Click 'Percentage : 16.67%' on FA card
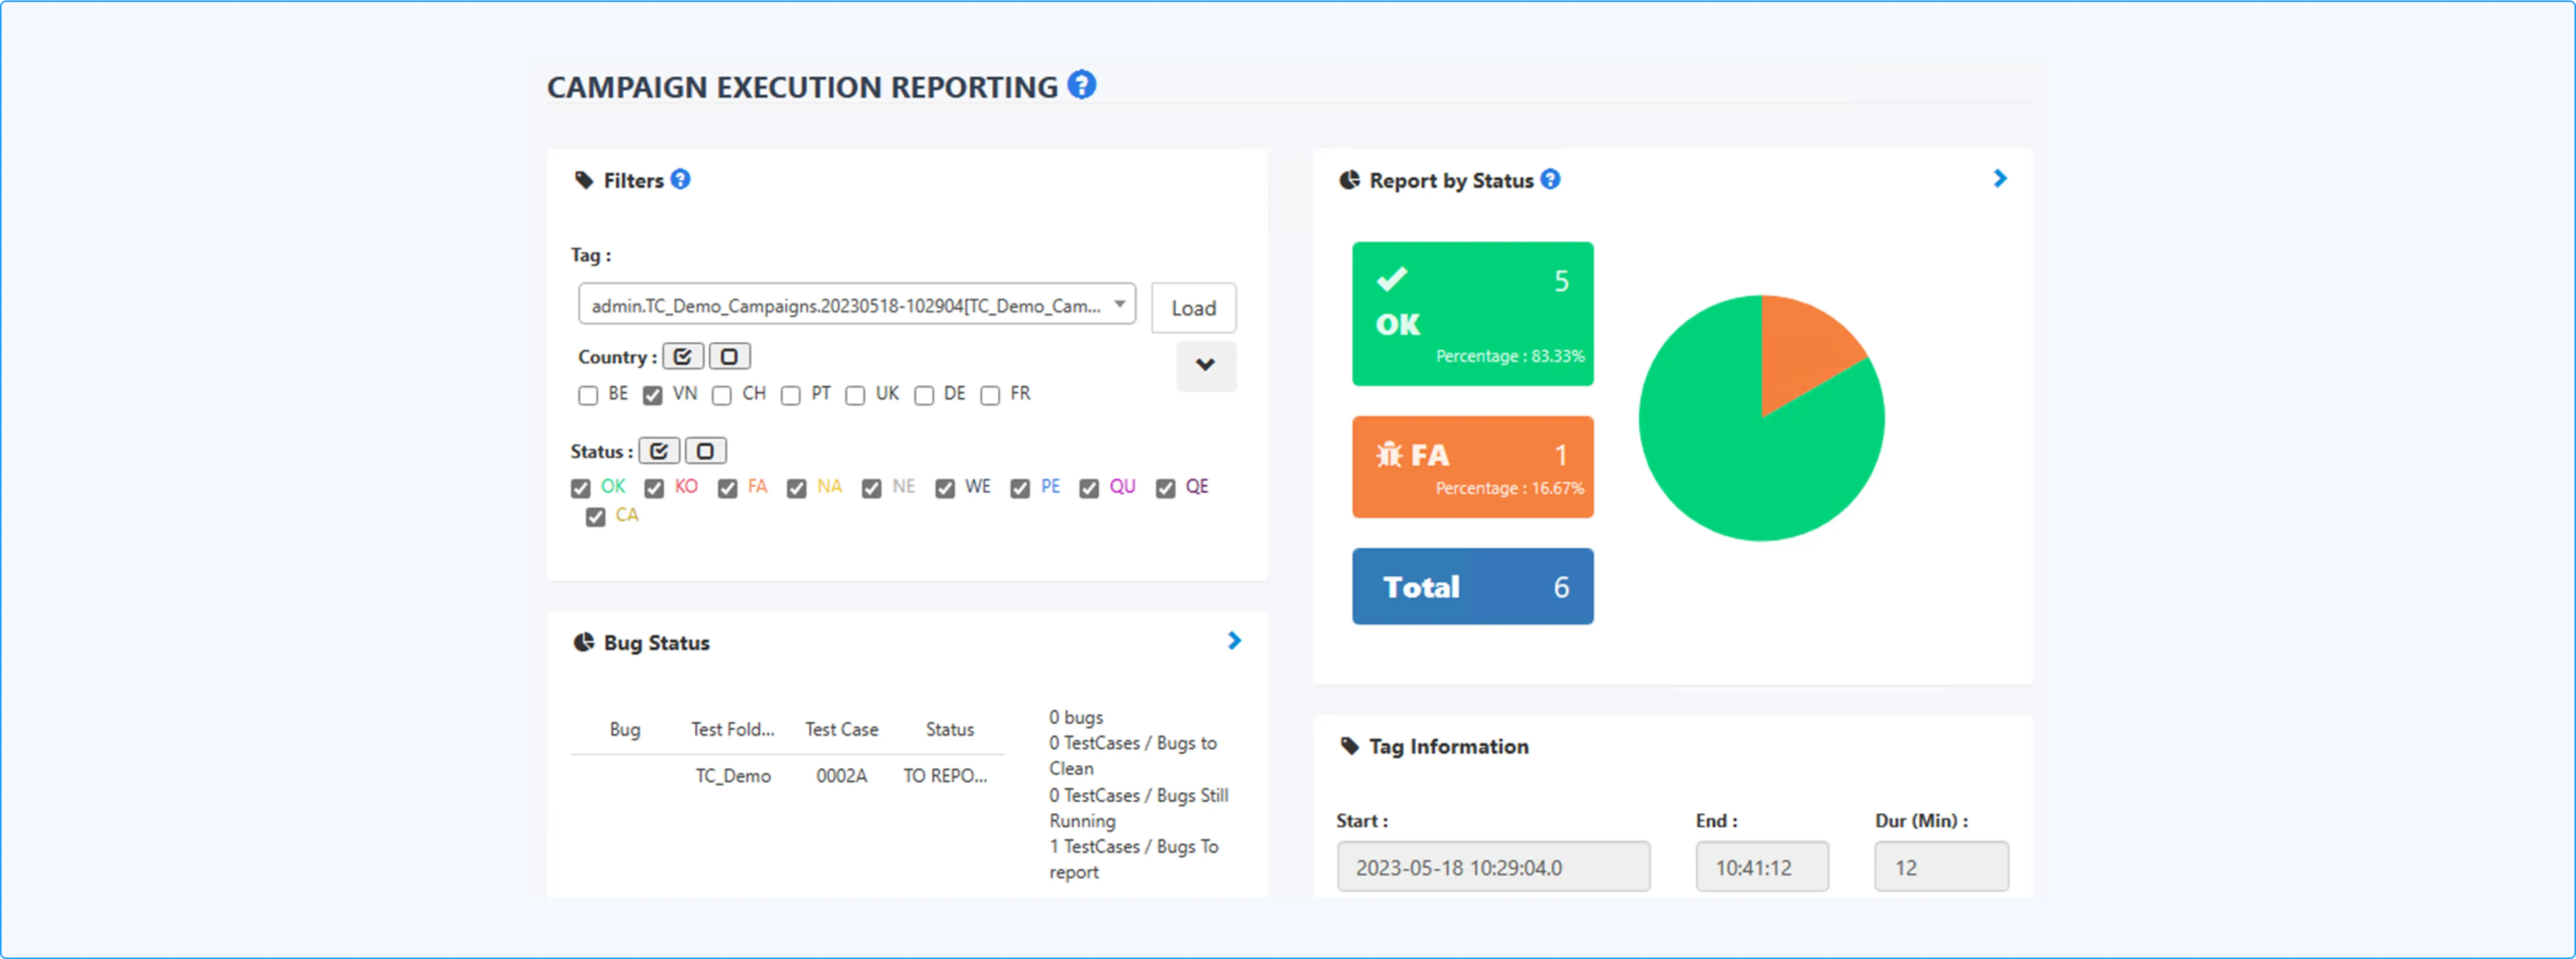 1510,488
